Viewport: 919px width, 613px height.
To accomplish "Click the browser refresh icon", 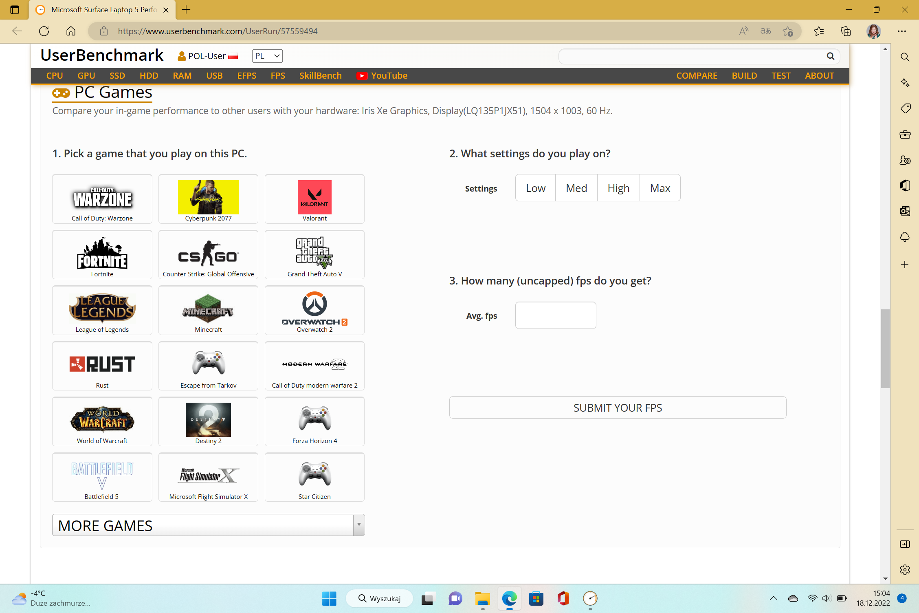I will 44,31.
